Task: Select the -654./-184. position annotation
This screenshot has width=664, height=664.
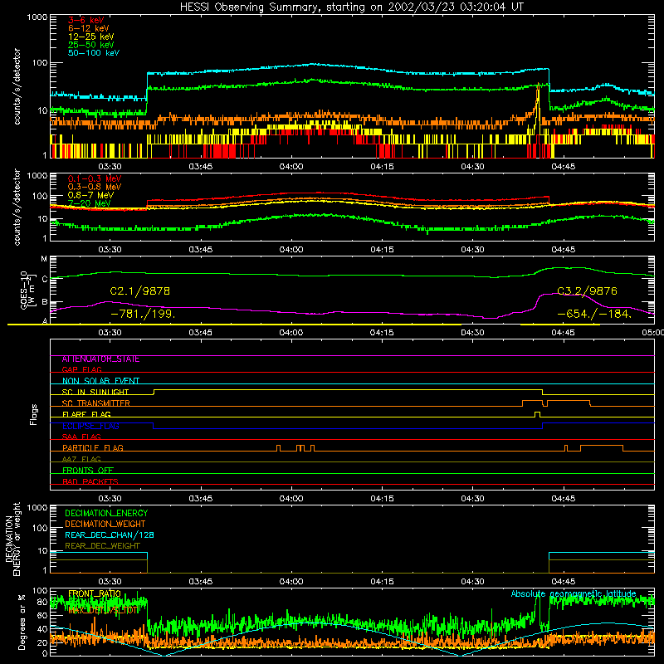Action: (x=594, y=315)
